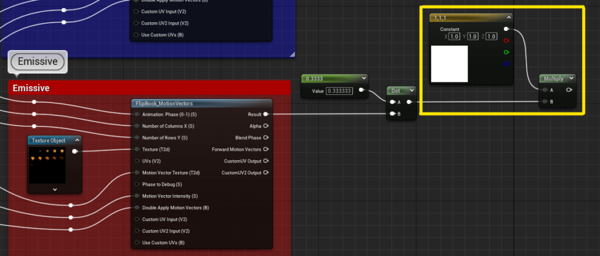This screenshot has height=256, width=600.
Task: Click the Multiply node output pin
Action: [x=569, y=90]
